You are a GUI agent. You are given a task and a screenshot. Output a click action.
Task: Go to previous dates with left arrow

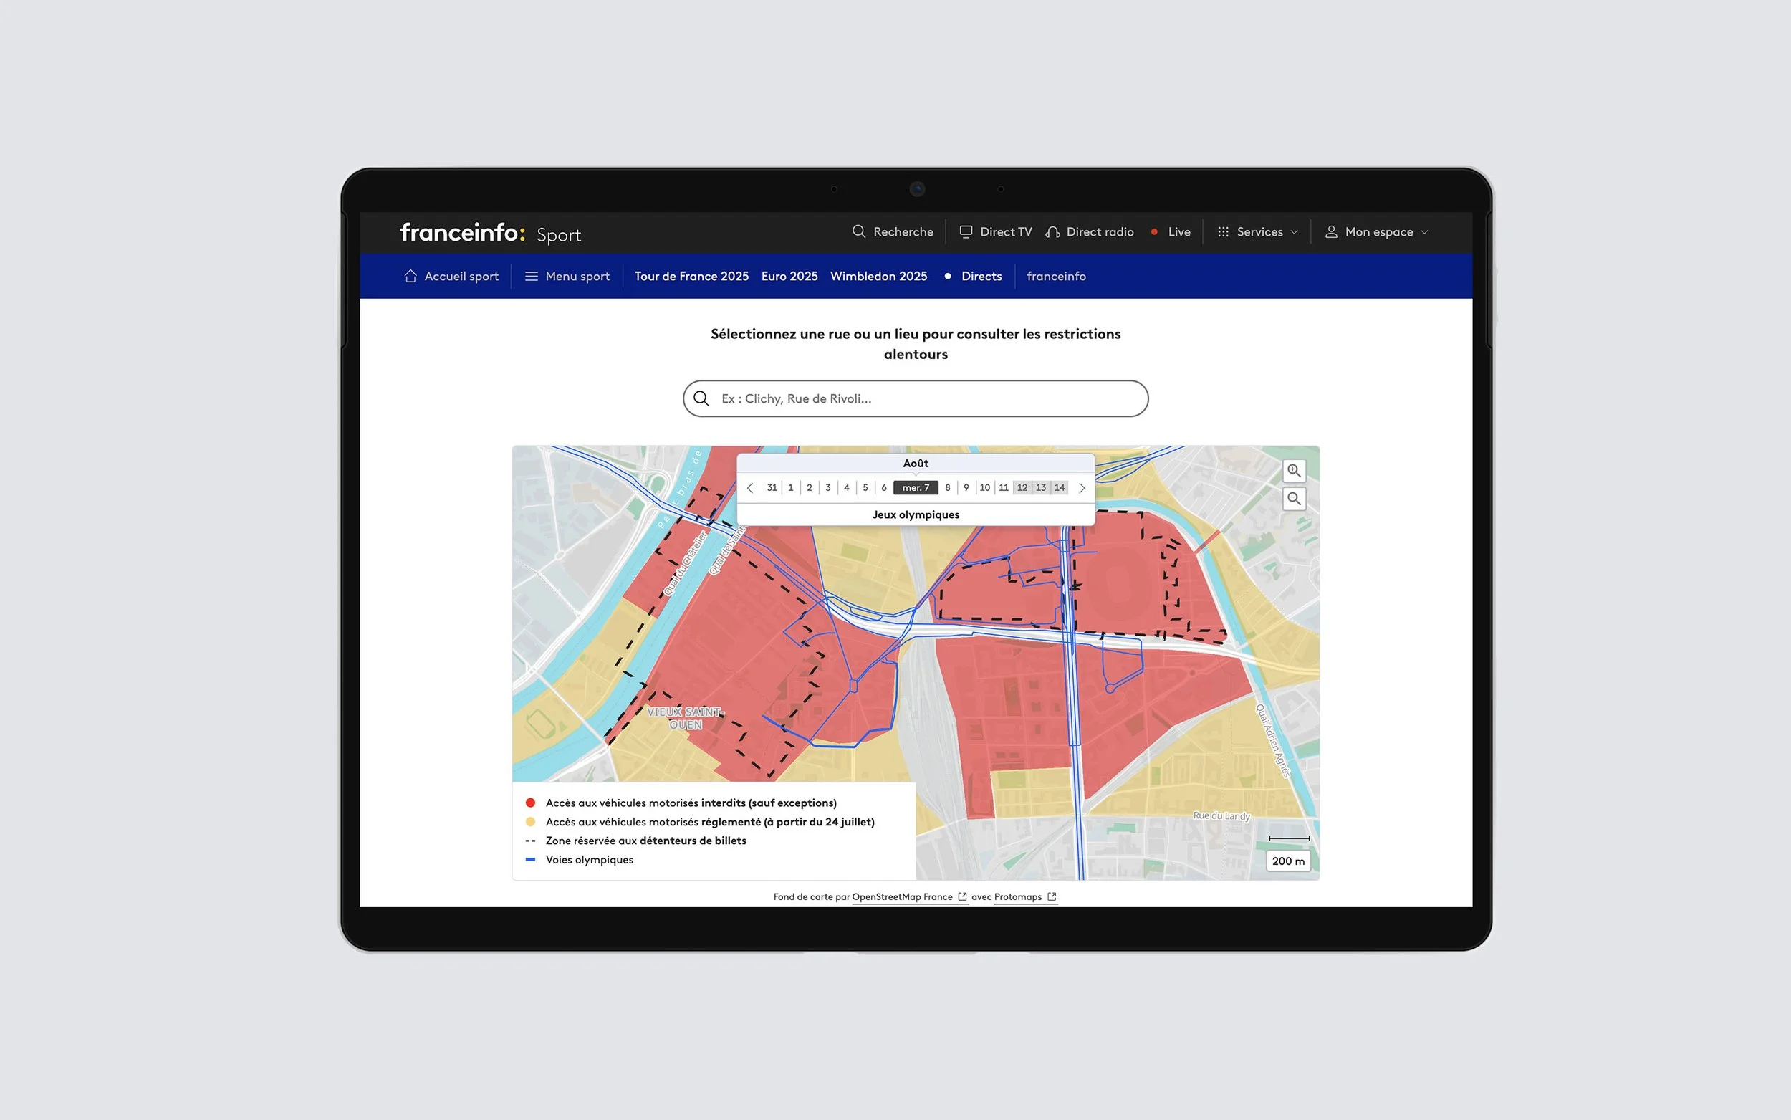750,487
